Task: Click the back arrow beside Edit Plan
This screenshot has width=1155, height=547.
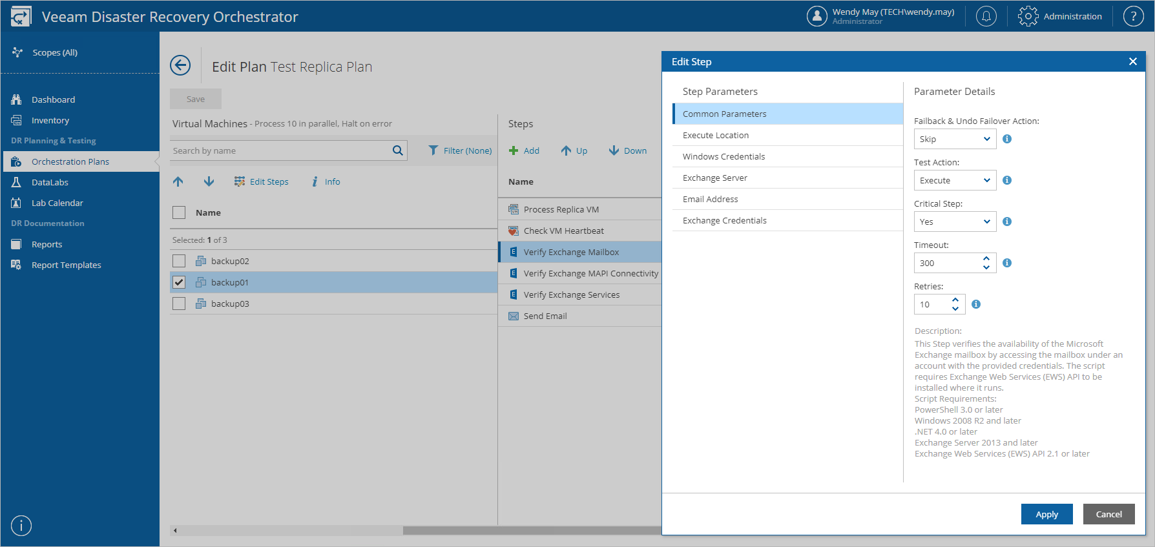Action: coord(180,65)
